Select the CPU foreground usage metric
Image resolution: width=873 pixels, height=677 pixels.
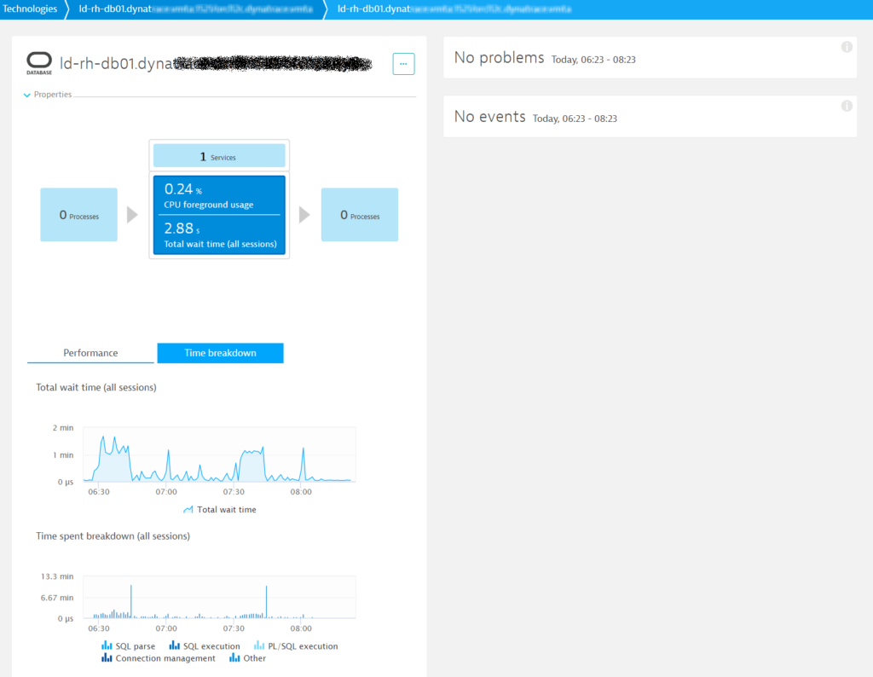pyautogui.click(x=219, y=195)
